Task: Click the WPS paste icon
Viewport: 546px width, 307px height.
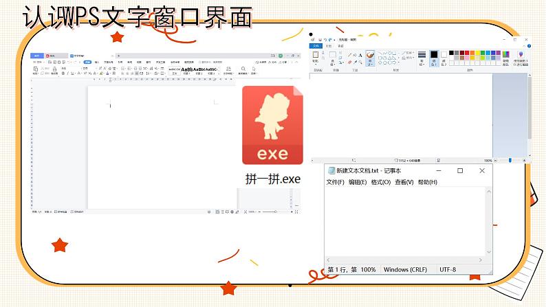Action: [x=36, y=69]
